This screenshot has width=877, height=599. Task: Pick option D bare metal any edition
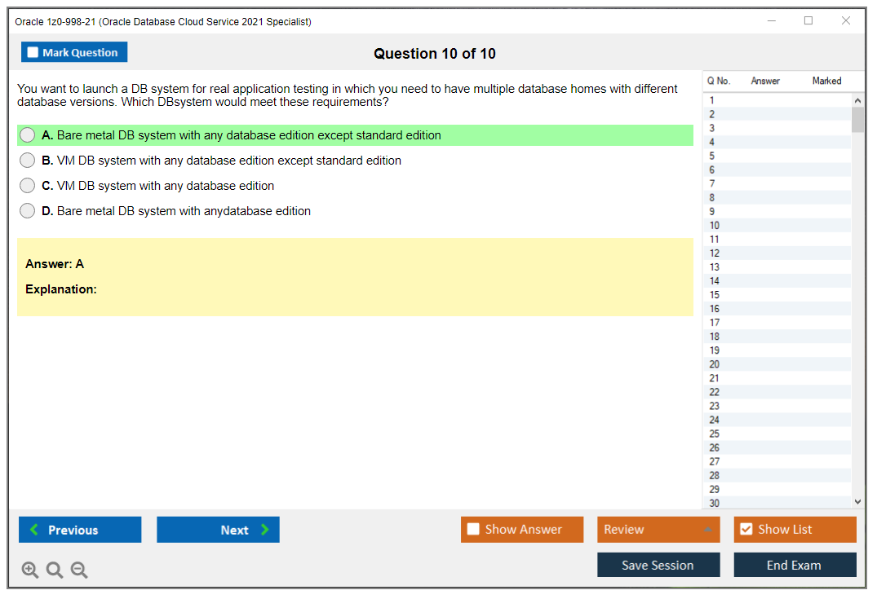point(28,211)
